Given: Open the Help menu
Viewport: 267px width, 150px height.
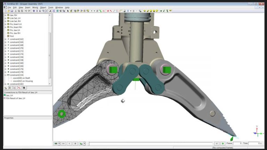Looking at the screenshot, I should click(x=67, y=8).
